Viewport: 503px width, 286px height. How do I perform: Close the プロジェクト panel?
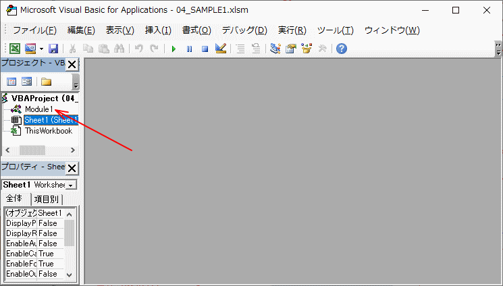[x=72, y=65]
